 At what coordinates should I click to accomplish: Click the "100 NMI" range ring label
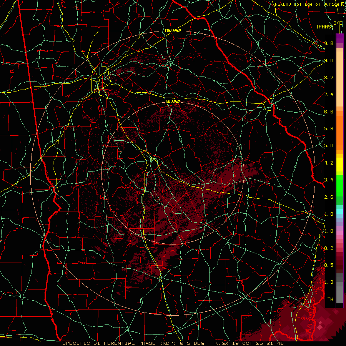pos(173,30)
